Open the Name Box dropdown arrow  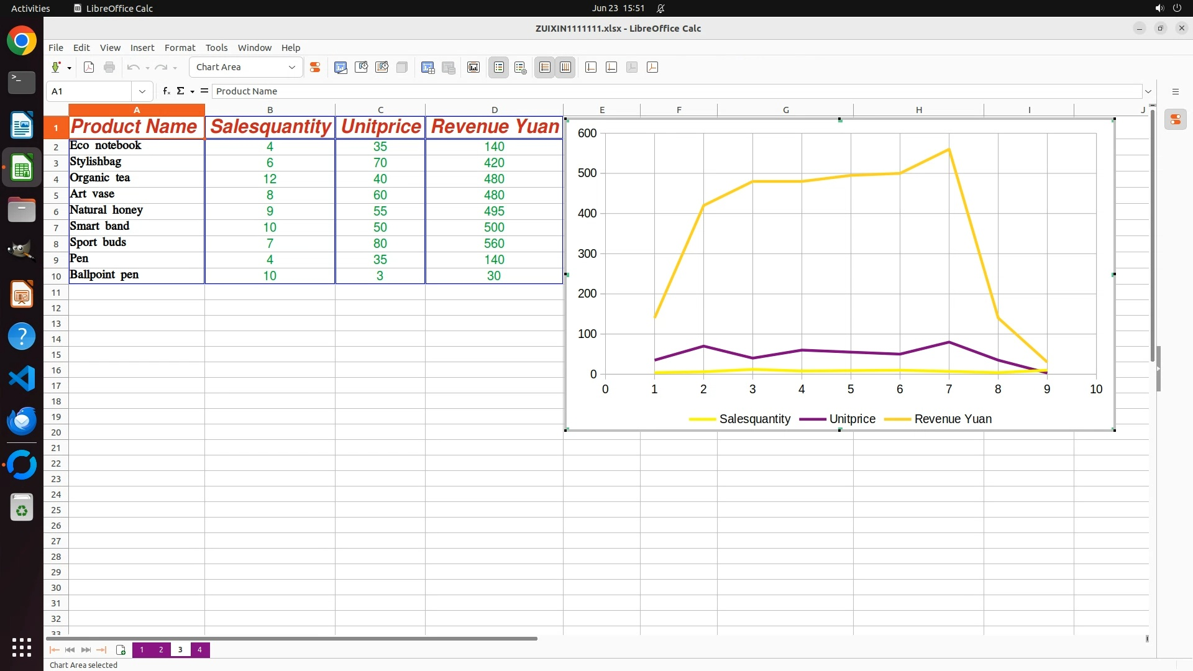point(142,91)
